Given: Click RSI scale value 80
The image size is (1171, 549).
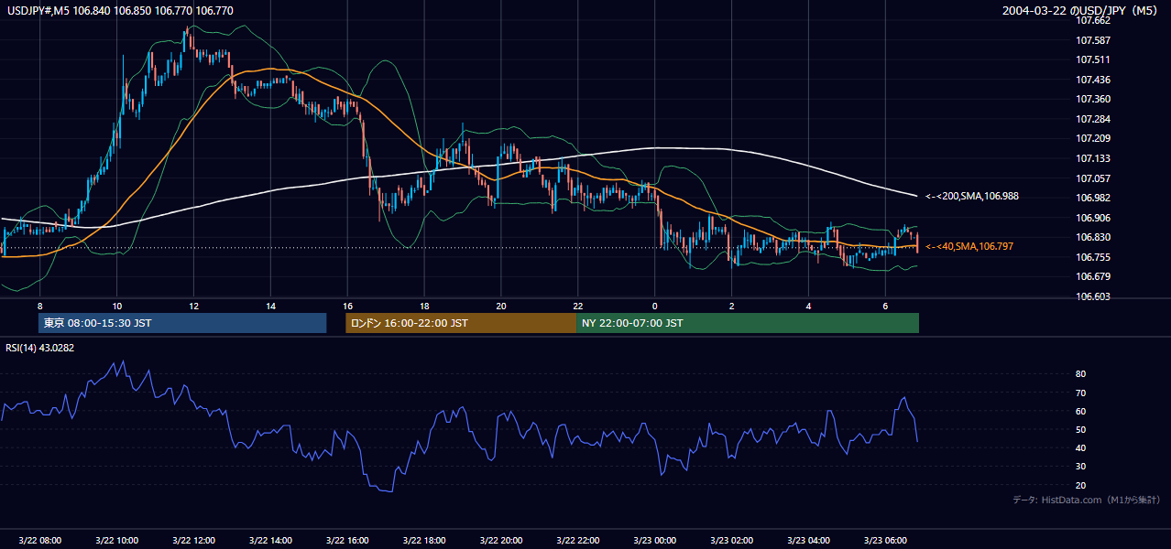Looking at the screenshot, I should [1081, 374].
